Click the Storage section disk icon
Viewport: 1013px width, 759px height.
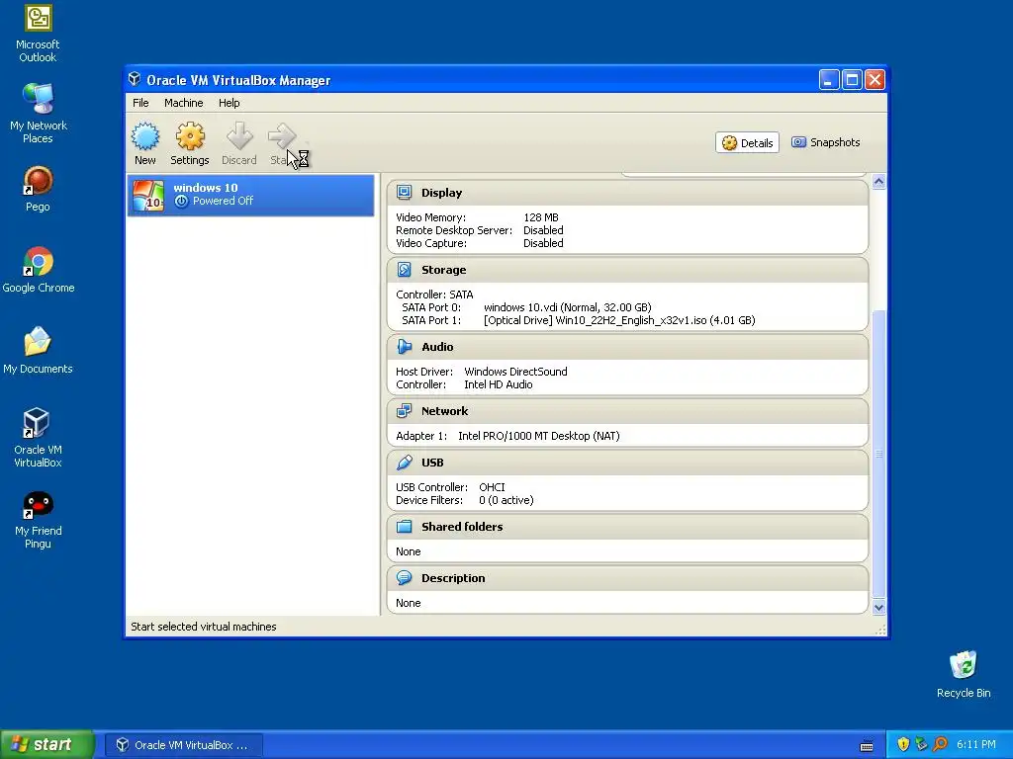[x=405, y=270]
